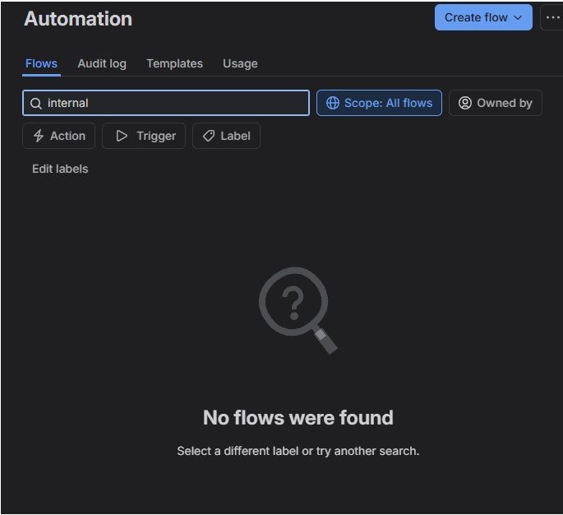Image resolution: width=563 pixels, height=515 pixels.
Task: Switch to the Templates tab
Action: tap(174, 63)
